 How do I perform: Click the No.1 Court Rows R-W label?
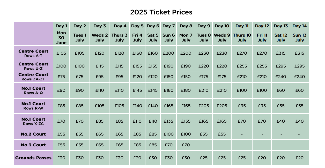(x=33, y=106)
